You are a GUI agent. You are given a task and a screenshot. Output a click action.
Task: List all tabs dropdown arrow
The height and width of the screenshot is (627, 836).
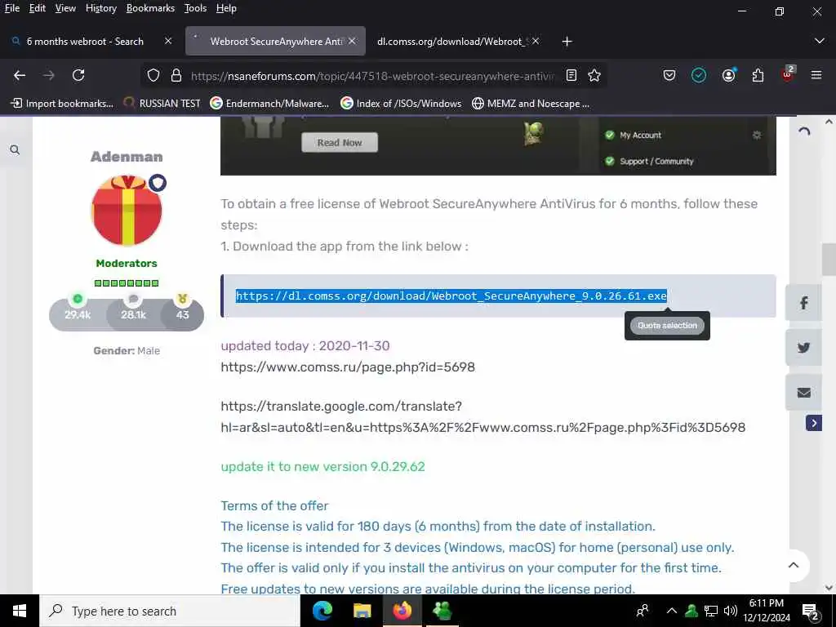point(820,41)
